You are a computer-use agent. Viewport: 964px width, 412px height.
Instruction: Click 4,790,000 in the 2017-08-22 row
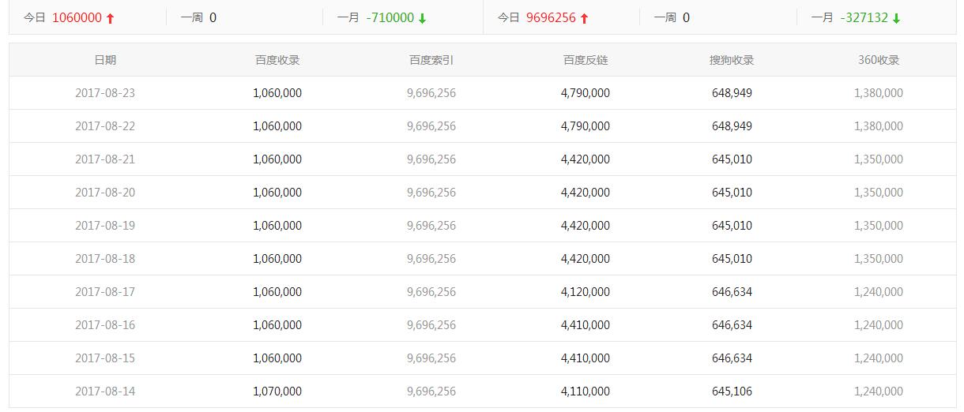click(x=586, y=126)
